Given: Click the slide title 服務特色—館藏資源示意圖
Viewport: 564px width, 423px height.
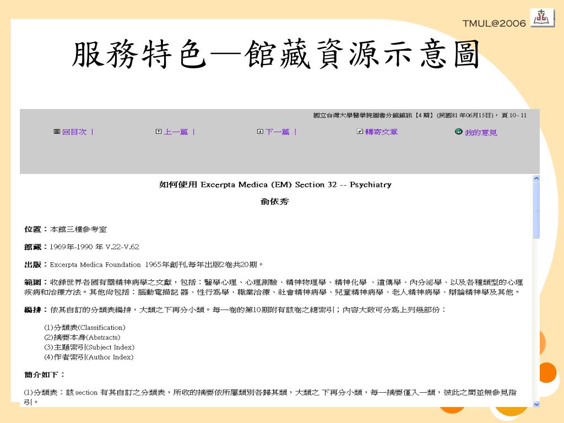Looking at the screenshot, I should click(275, 55).
